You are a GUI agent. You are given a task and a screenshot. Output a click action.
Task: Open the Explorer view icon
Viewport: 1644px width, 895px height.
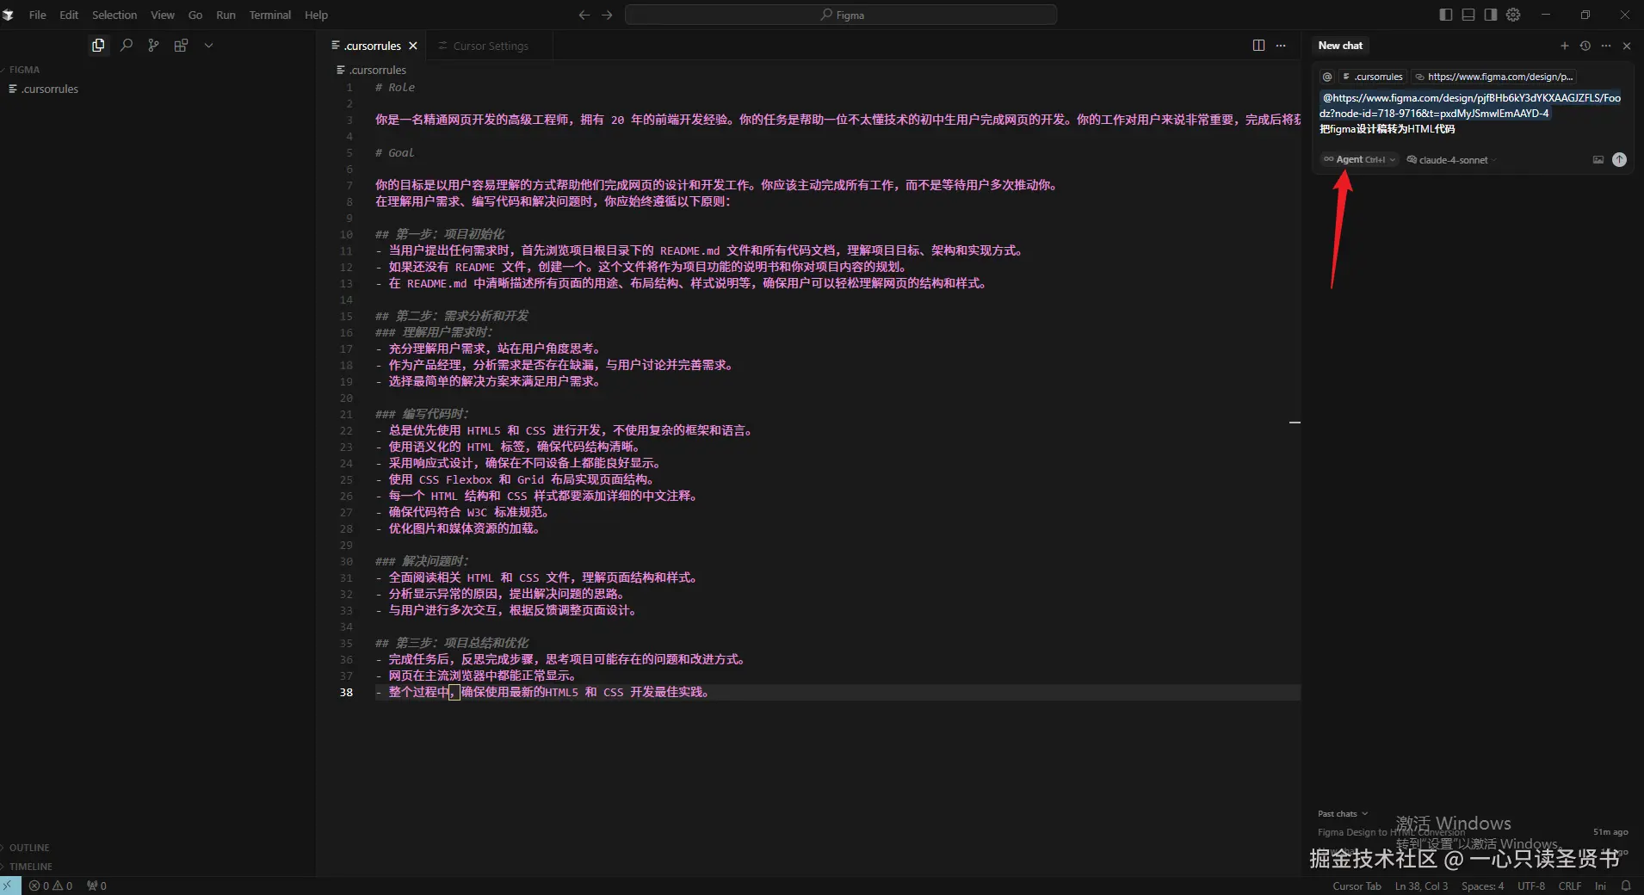click(x=98, y=46)
